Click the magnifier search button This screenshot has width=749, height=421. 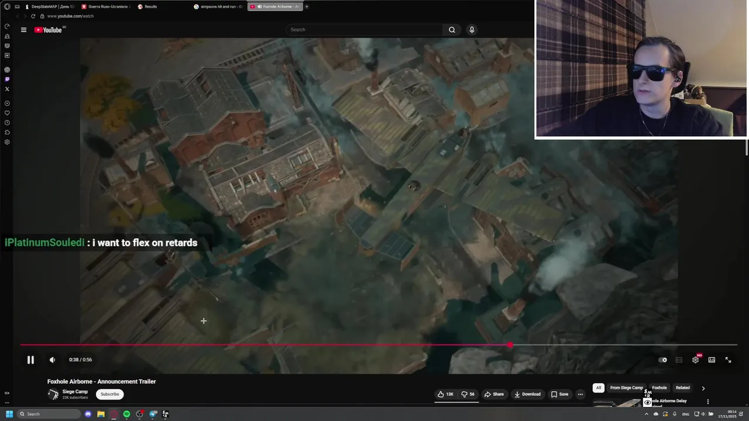[x=452, y=30]
